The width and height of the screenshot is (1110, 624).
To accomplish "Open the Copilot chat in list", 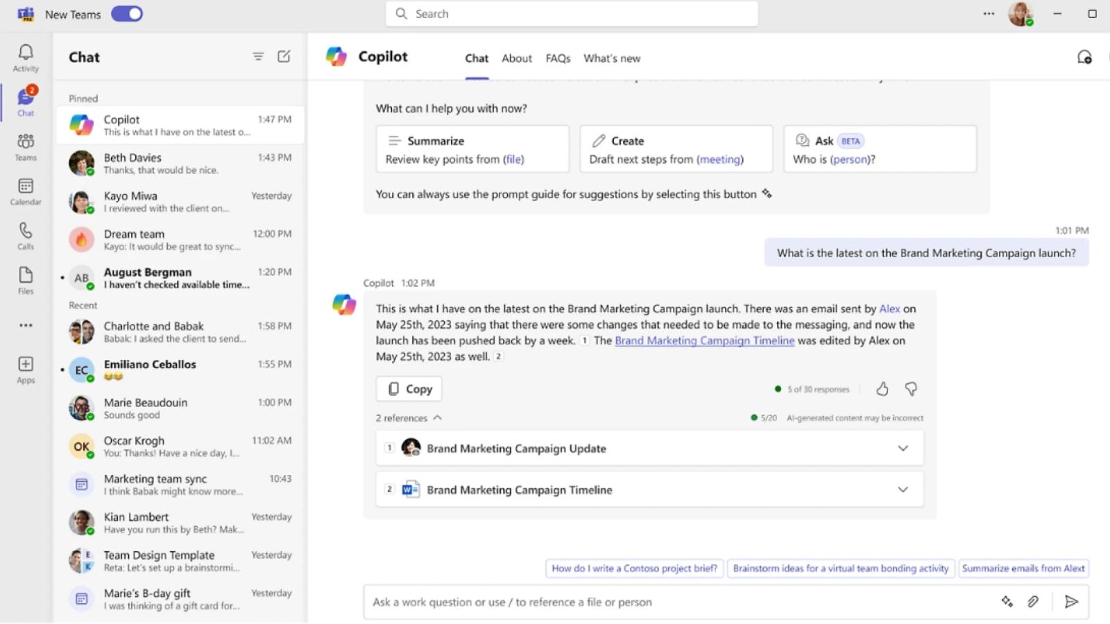I will click(x=180, y=125).
